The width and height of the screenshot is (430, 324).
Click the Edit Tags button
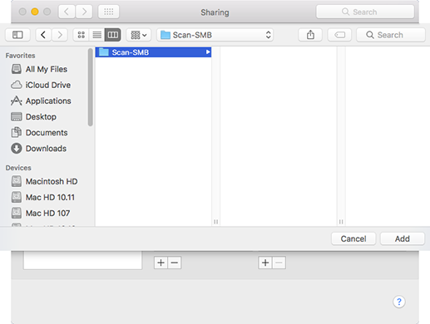click(x=339, y=35)
